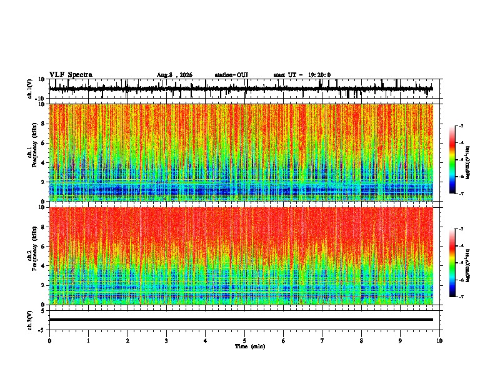Click tick label "4" on the Time axis
Screen dimensions: 495x382
click(206, 341)
